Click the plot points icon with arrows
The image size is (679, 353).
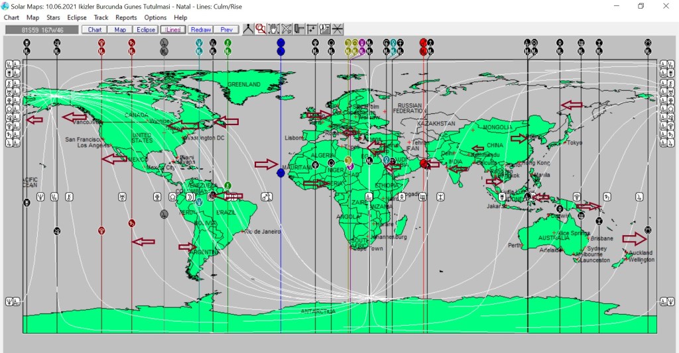(312, 29)
